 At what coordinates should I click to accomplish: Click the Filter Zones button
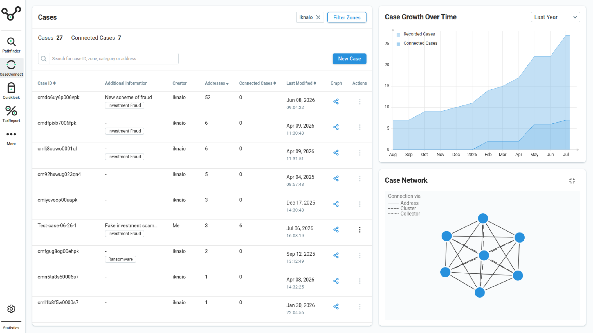click(347, 17)
